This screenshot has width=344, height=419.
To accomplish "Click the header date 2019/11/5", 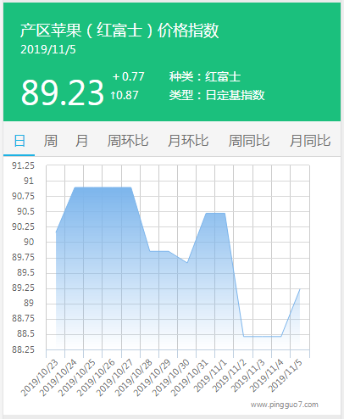I will point(48,49).
